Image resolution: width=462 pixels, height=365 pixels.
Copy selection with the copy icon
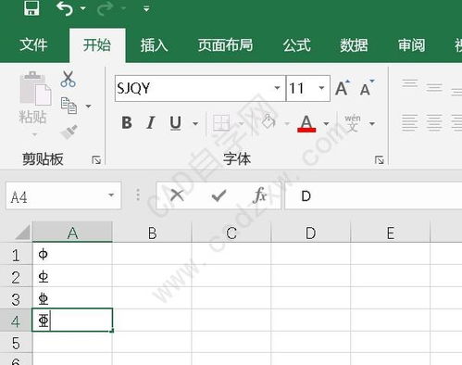click(69, 106)
